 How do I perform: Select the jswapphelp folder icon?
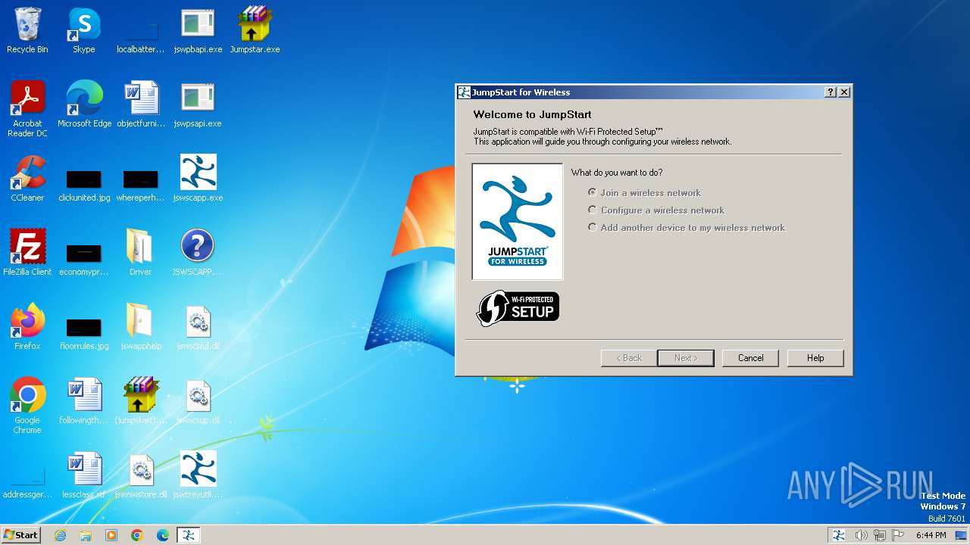point(140,327)
